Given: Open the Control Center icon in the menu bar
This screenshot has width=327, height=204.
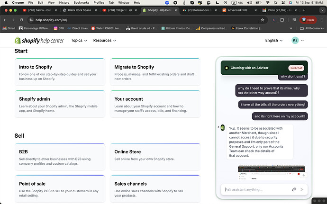Looking at the screenshot, I should click(x=283, y=3).
